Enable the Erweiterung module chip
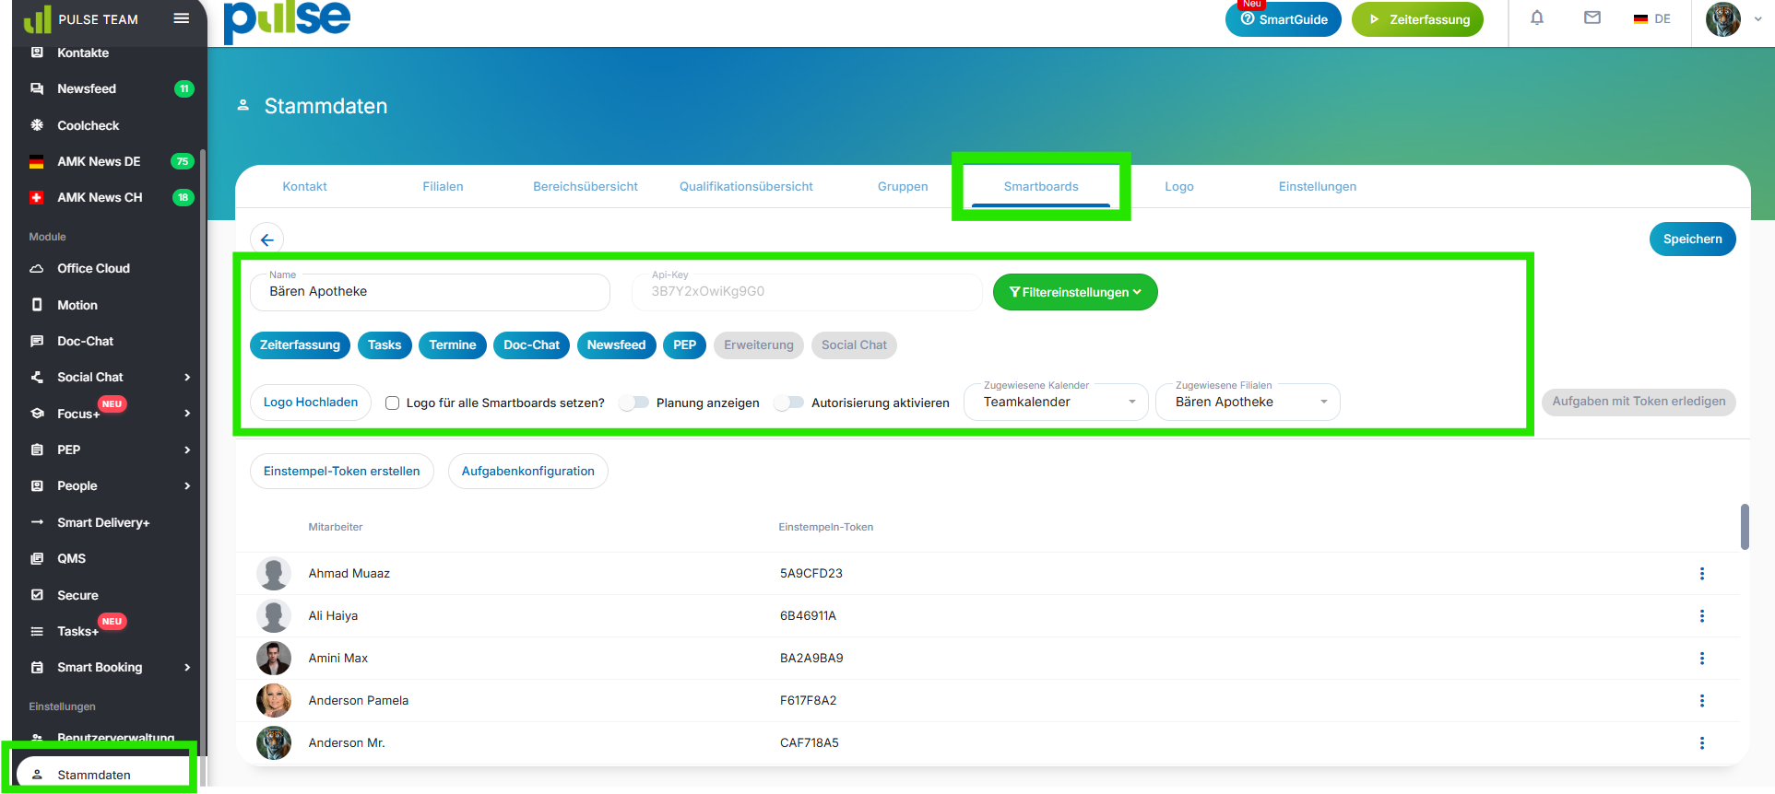 point(759,345)
